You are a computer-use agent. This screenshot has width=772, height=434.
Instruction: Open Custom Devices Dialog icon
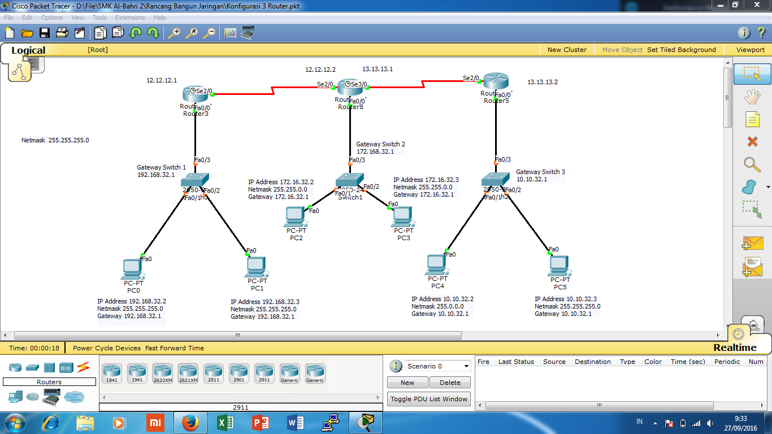click(248, 33)
